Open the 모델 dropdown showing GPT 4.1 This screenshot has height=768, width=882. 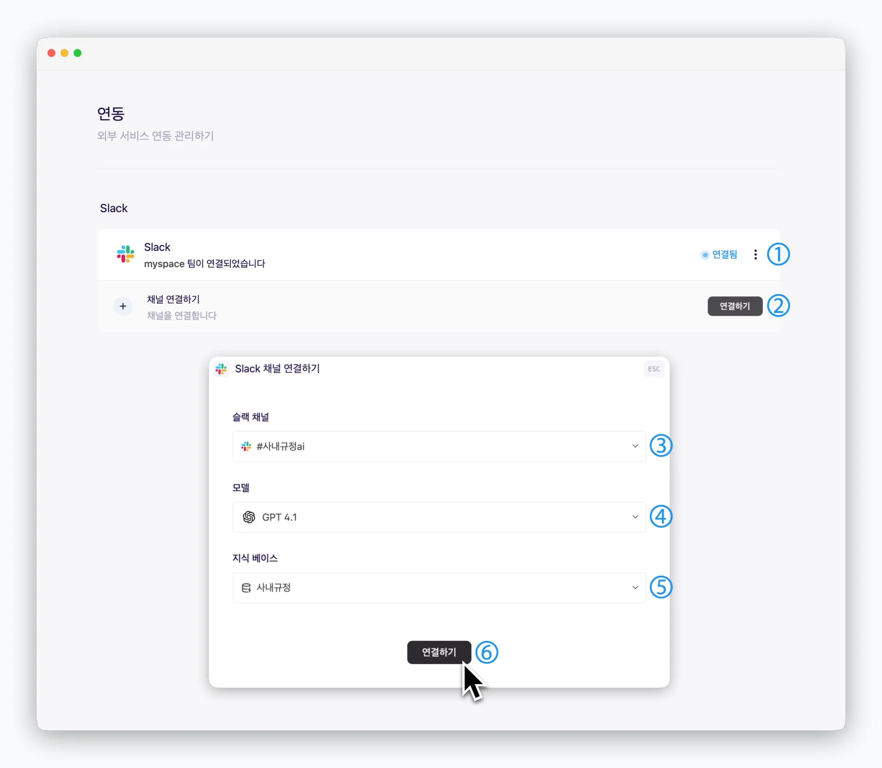[x=439, y=517]
